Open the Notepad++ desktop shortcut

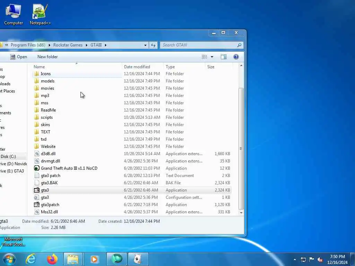40,14
